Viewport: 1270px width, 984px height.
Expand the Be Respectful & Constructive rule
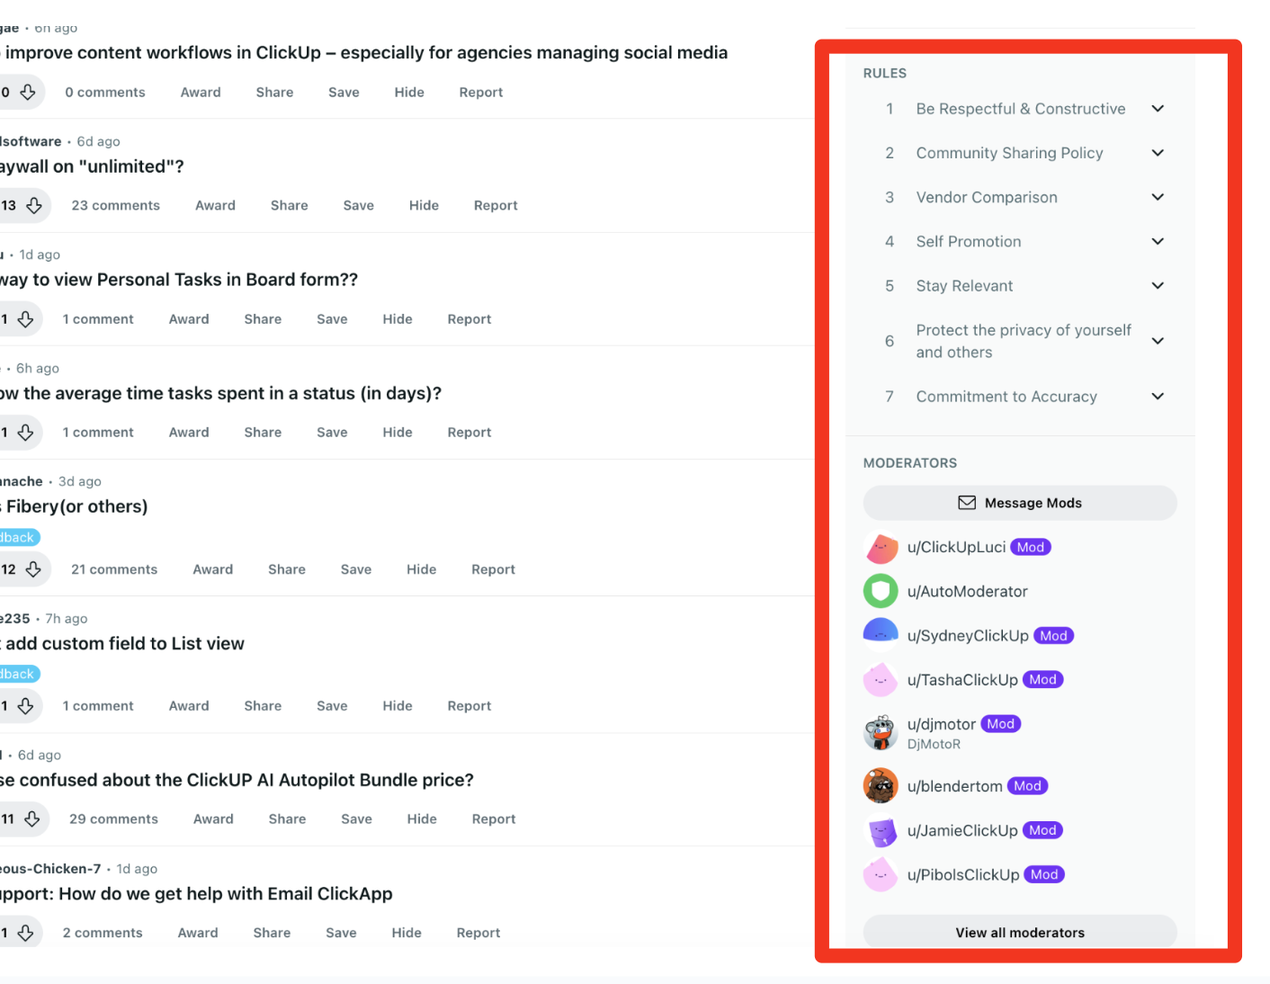point(1158,109)
